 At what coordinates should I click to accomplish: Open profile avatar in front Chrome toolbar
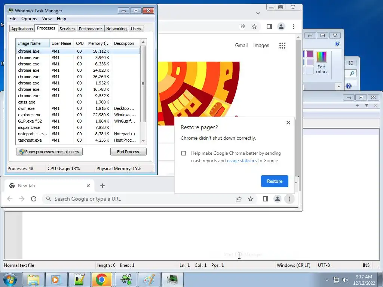278,199
